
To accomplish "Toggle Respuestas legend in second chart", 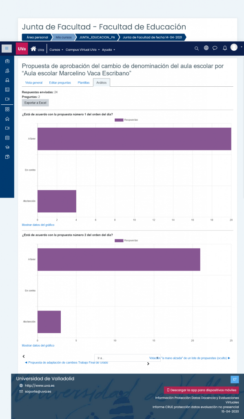I will coord(126,241).
